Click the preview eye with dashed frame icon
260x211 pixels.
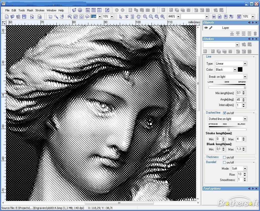(x=214, y=17)
